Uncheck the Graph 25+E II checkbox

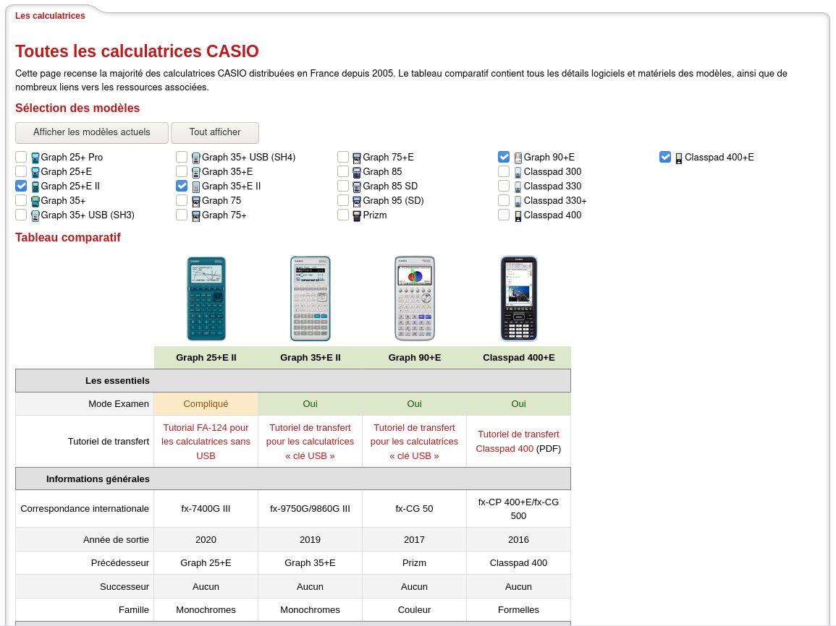pyautogui.click(x=21, y=186)
